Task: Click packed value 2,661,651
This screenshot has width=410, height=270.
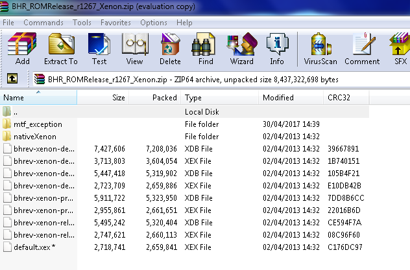Action: (162, 210)
